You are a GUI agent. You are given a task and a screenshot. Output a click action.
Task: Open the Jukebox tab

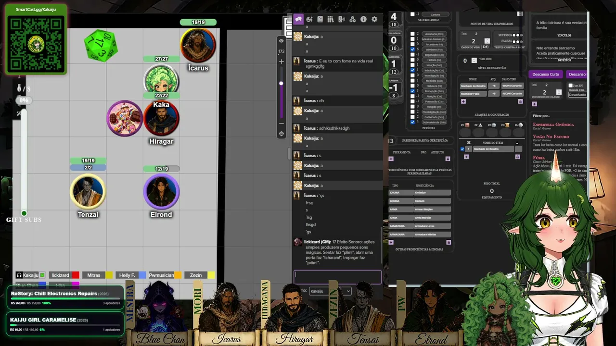click(x=342, y=19)
